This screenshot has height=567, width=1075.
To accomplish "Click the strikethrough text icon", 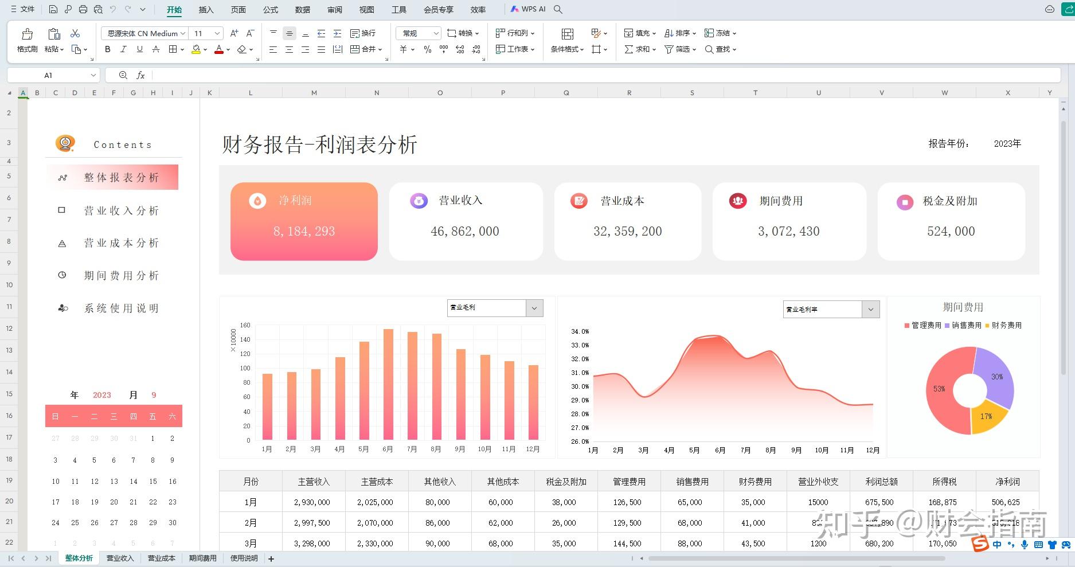I will click(x=155, y=49).
